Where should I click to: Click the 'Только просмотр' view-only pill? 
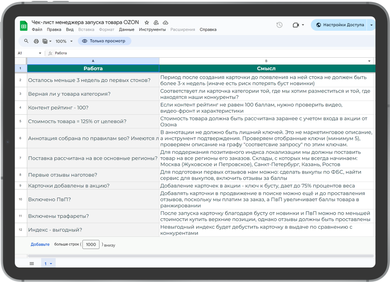(x=104, y=41)
